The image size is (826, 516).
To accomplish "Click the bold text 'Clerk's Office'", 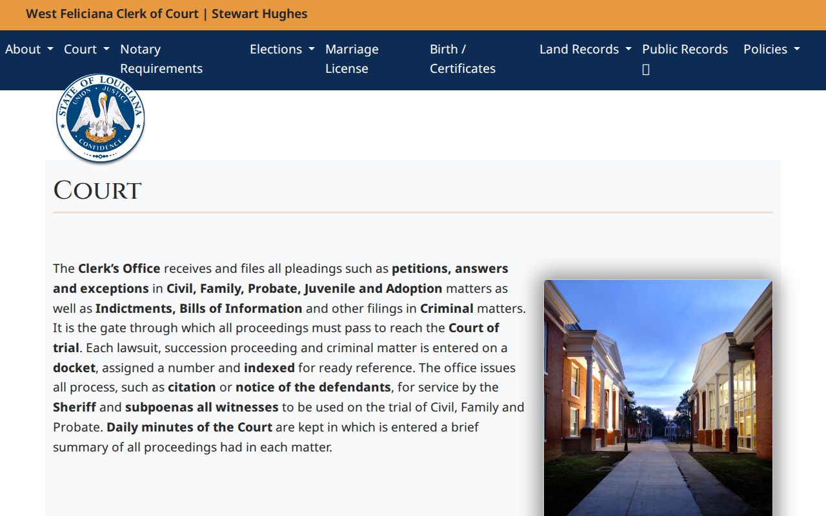I will 119,268.
